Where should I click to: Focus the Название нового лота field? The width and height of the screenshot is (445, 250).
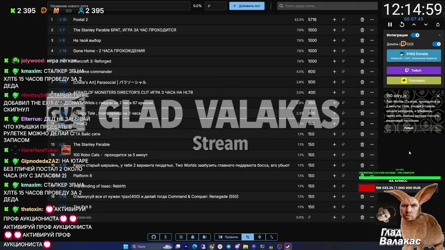119,6
